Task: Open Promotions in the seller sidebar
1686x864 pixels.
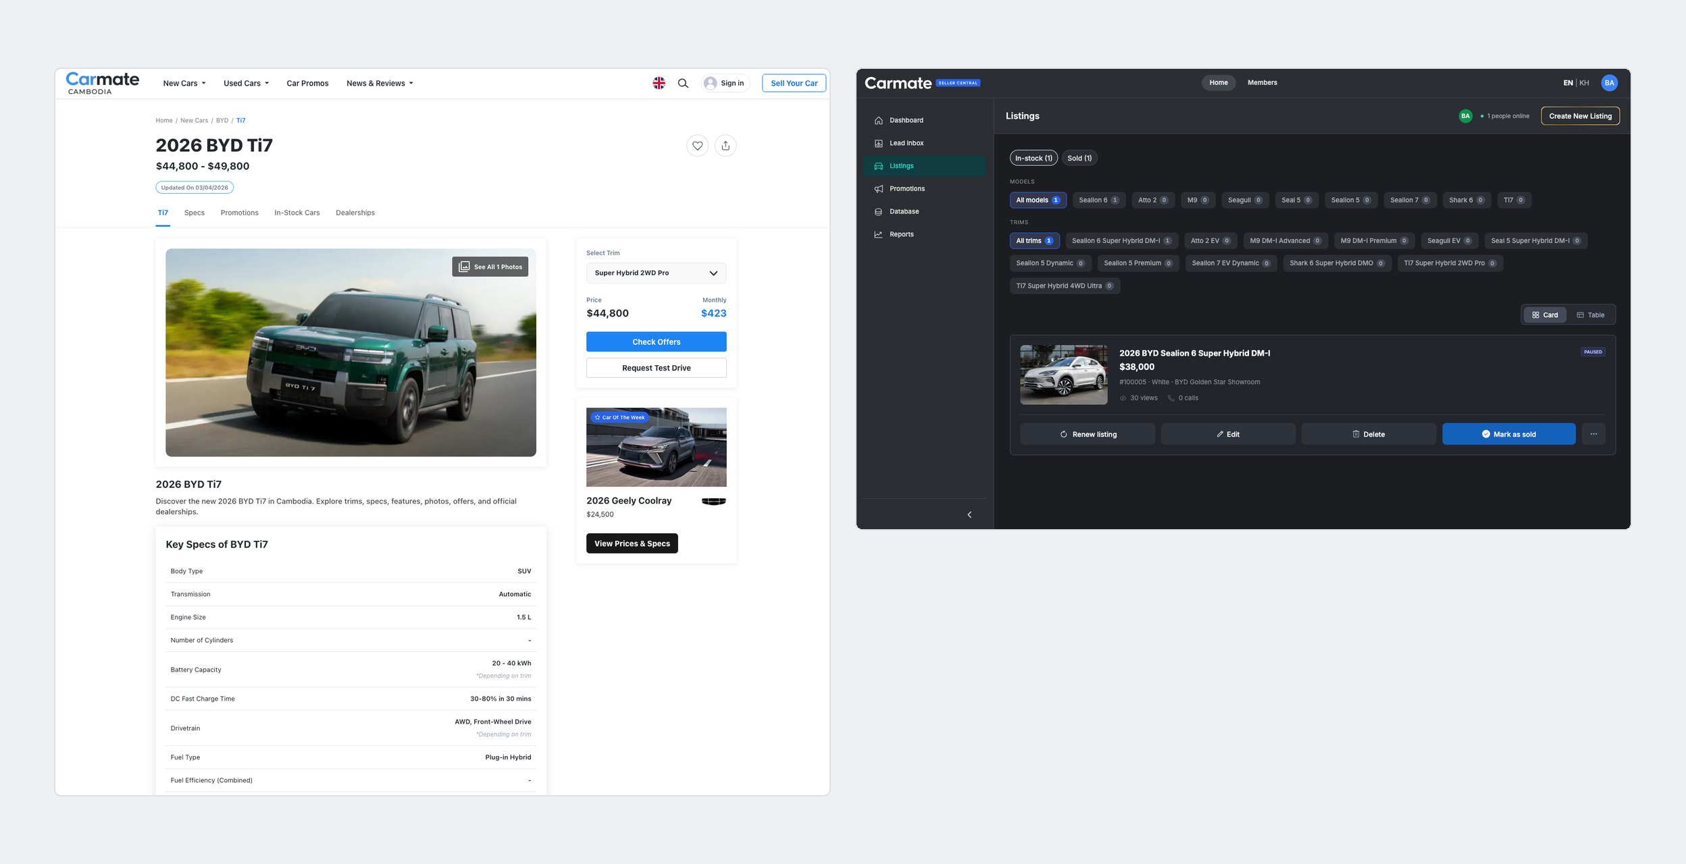Action: click(924, 189)
